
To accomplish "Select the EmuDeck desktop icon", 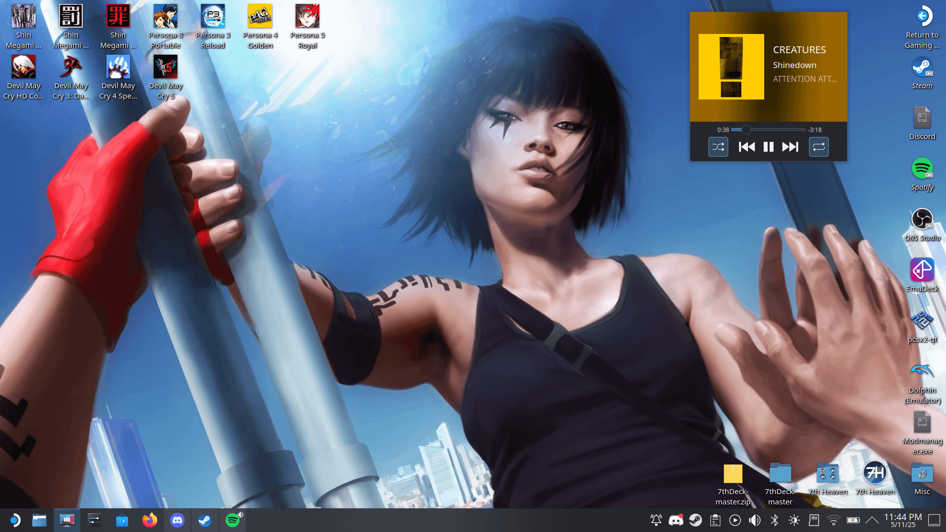I will (x=922, y=276).
